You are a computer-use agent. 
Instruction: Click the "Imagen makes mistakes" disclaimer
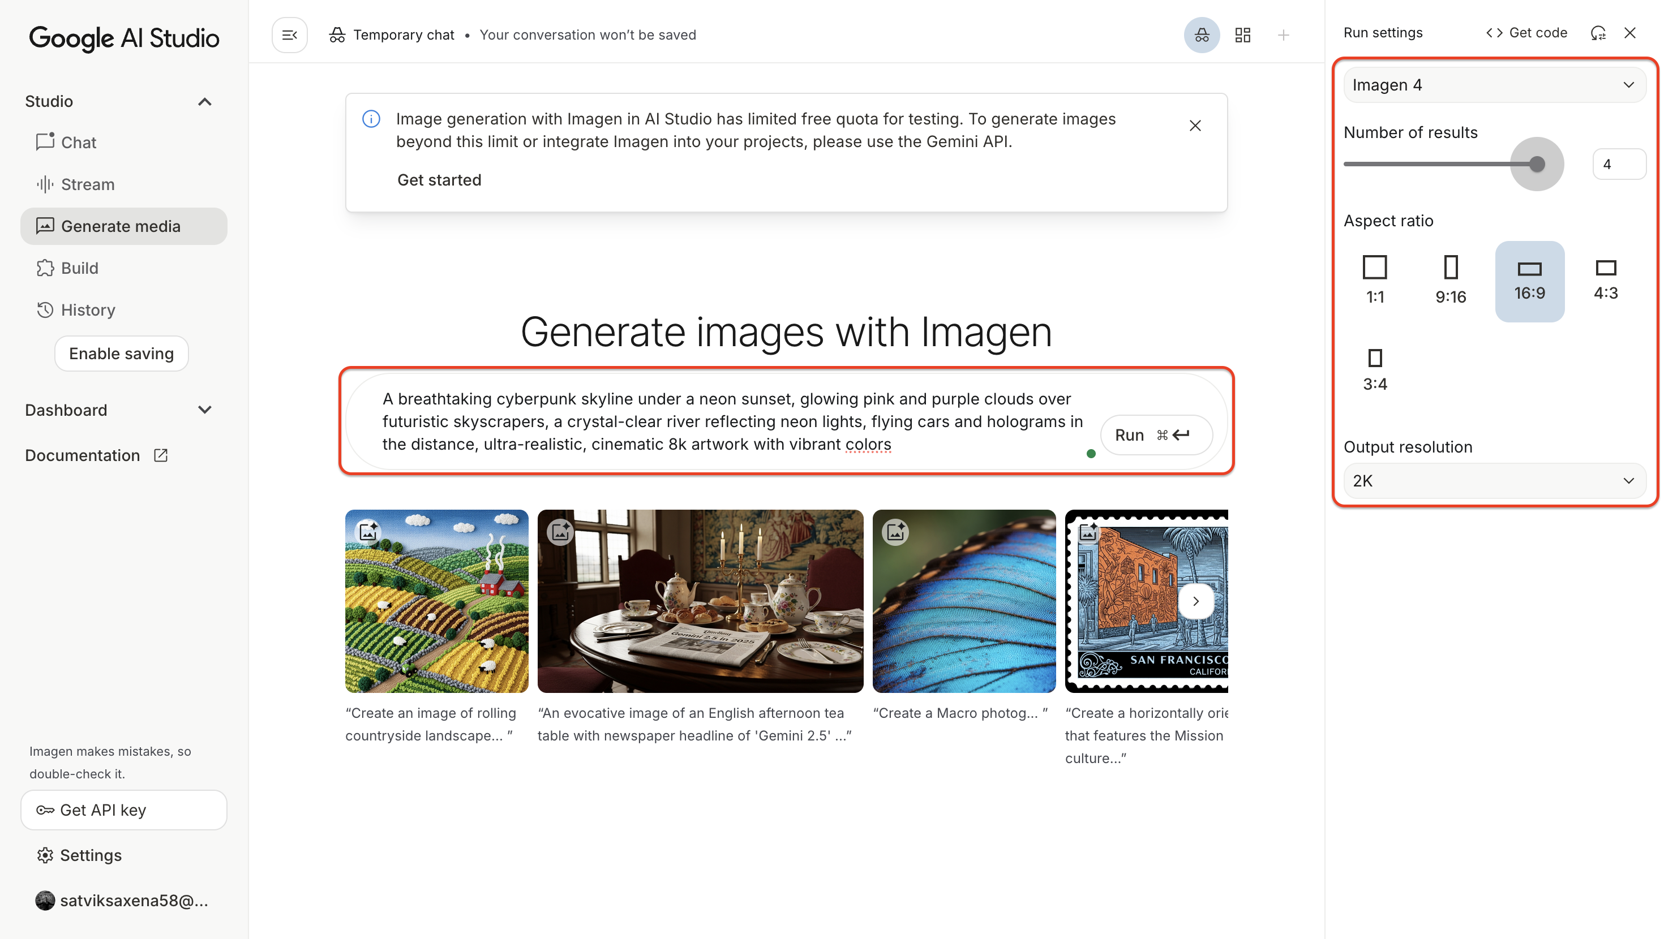coord(110,763)
